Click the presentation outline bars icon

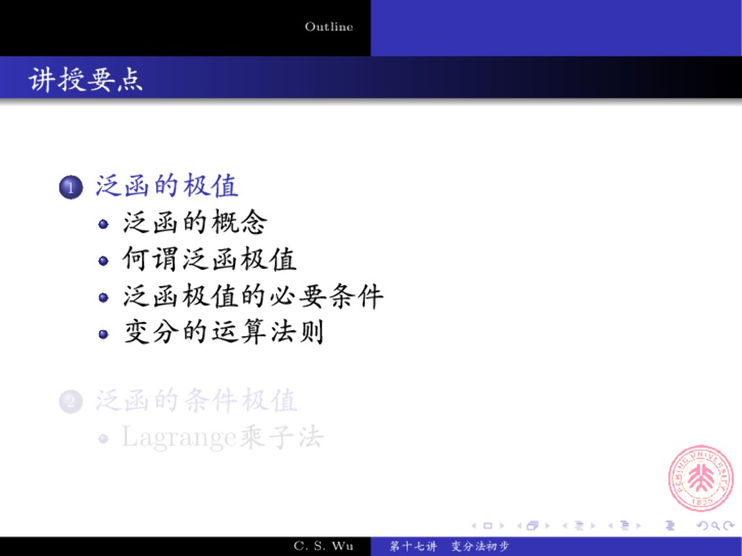[670, 526]
